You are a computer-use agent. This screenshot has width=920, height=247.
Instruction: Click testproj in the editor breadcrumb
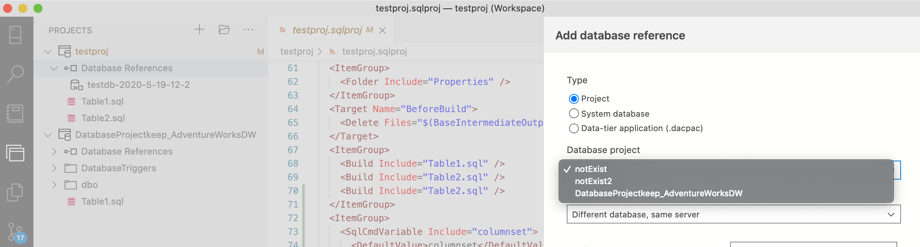(297, 52)
